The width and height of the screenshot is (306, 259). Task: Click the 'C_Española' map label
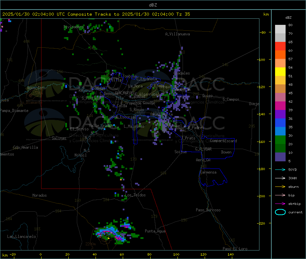(x=147, y=79)
